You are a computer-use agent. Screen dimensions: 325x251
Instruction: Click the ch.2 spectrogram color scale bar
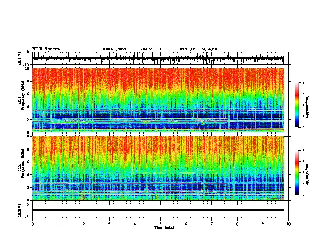point(297,173)
